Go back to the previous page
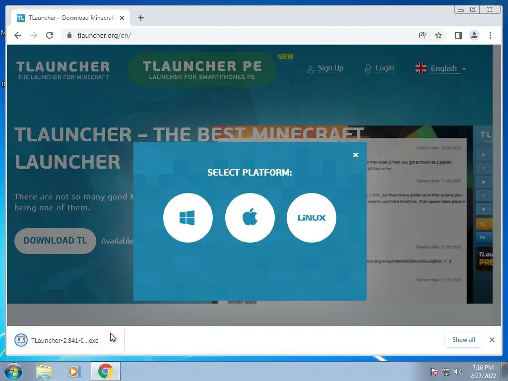 (18, 35)
